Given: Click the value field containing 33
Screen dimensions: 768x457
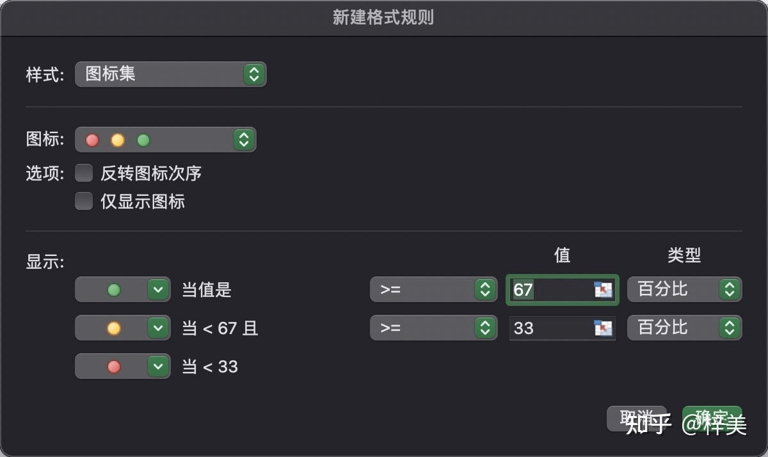Looking at the screenshot, I should pos(550,328).
